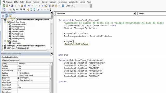
Task: Click the Quick Info icon in Edit toolbar
Action: pyautogui.click(x=11, y=10)
